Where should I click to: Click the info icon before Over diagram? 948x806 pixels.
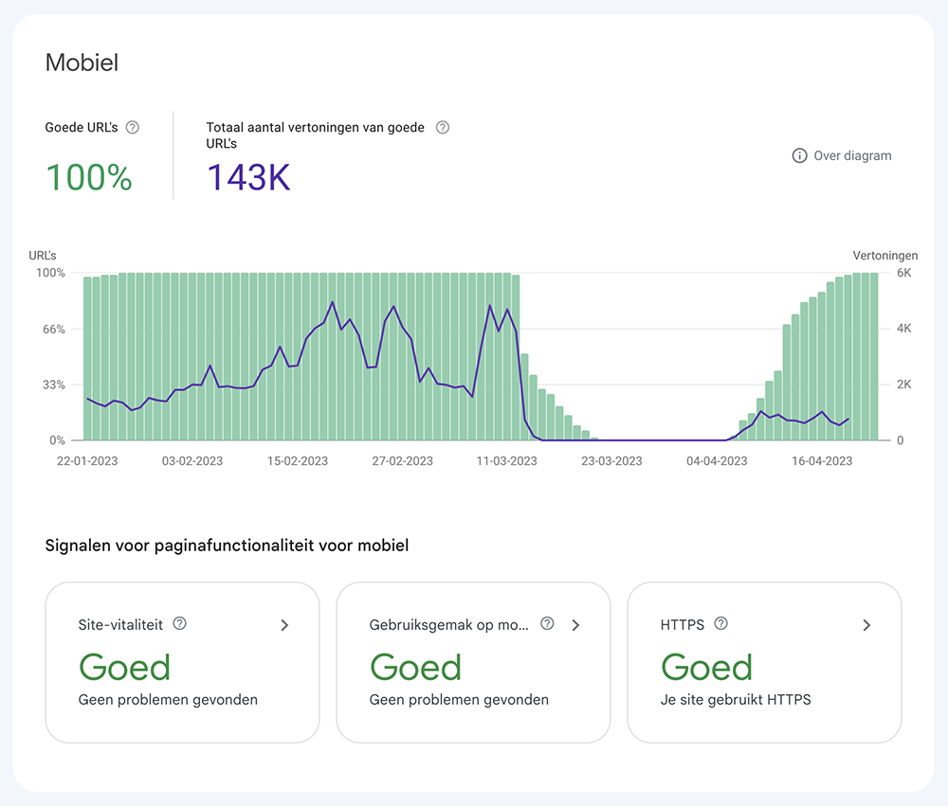(x=799, y=156)
